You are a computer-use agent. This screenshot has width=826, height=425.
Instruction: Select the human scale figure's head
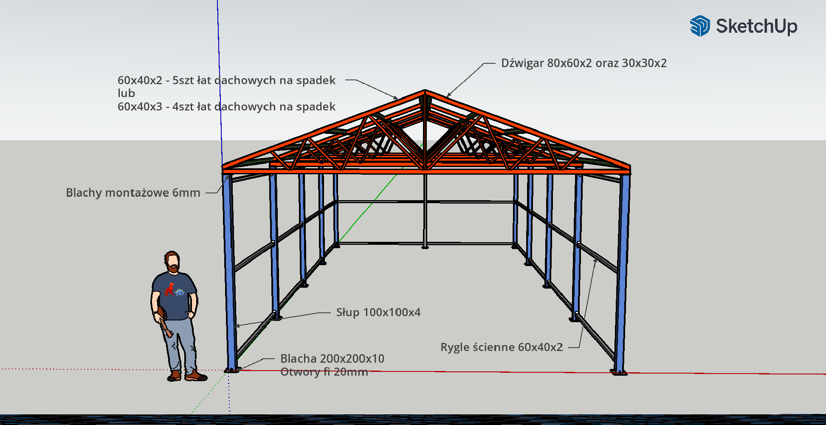coord(172,261)
